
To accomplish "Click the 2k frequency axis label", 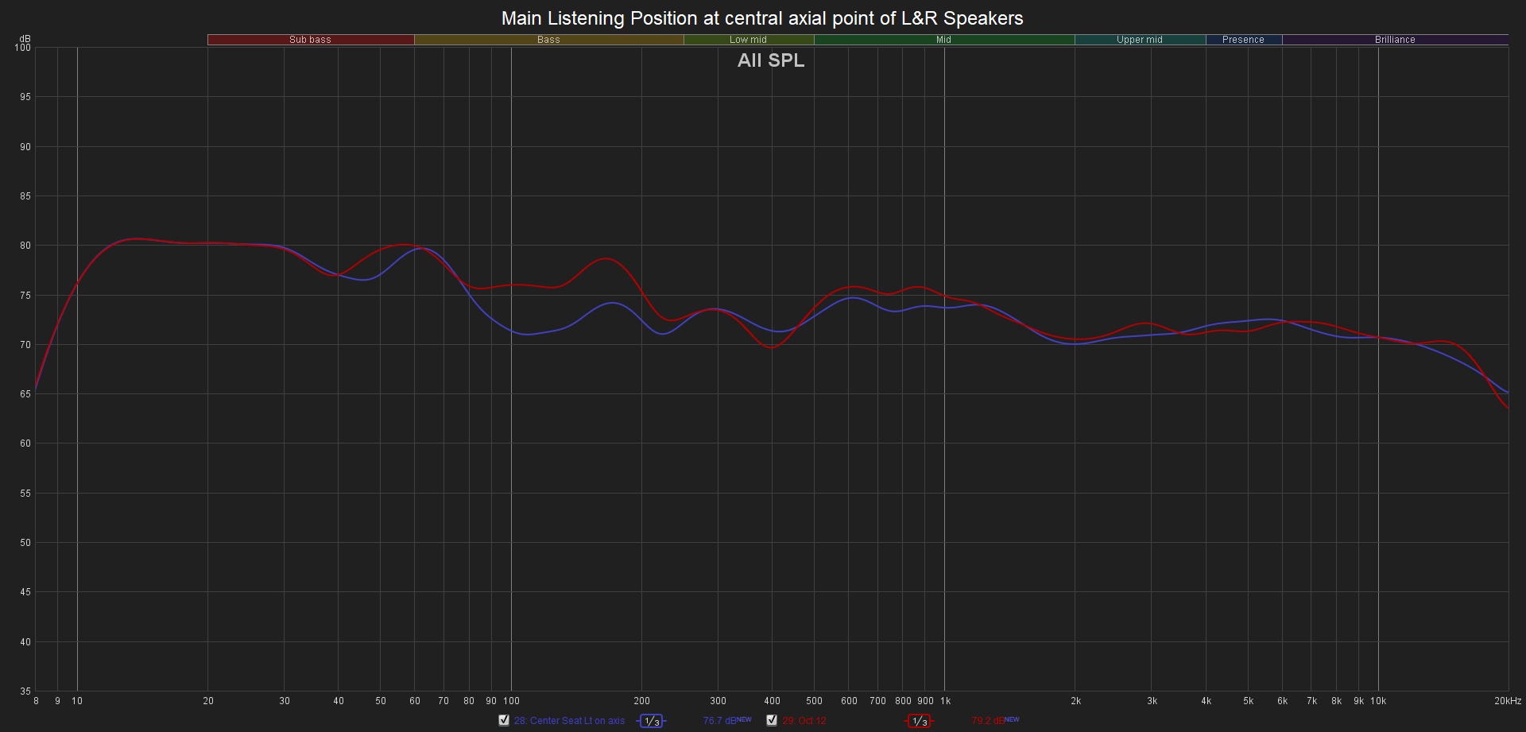I will click(x=1076, y=701).
